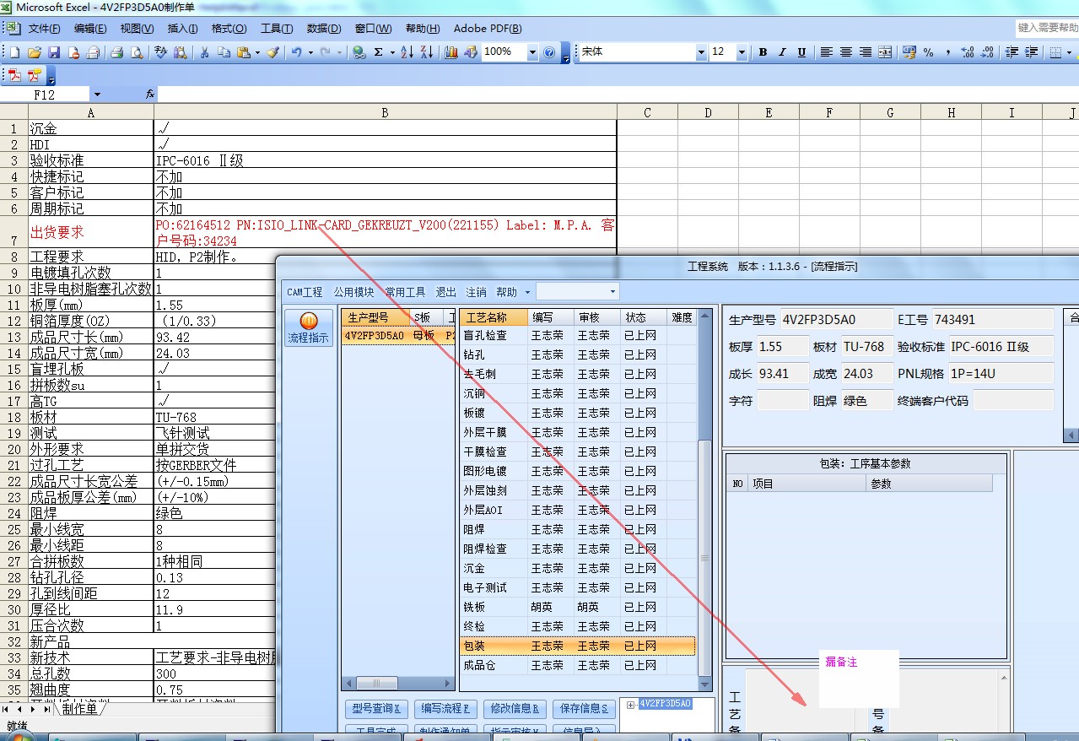
Task: Click 4V2FP3D5A0 in 生产型号 list
Action: (x=374, y=335)
